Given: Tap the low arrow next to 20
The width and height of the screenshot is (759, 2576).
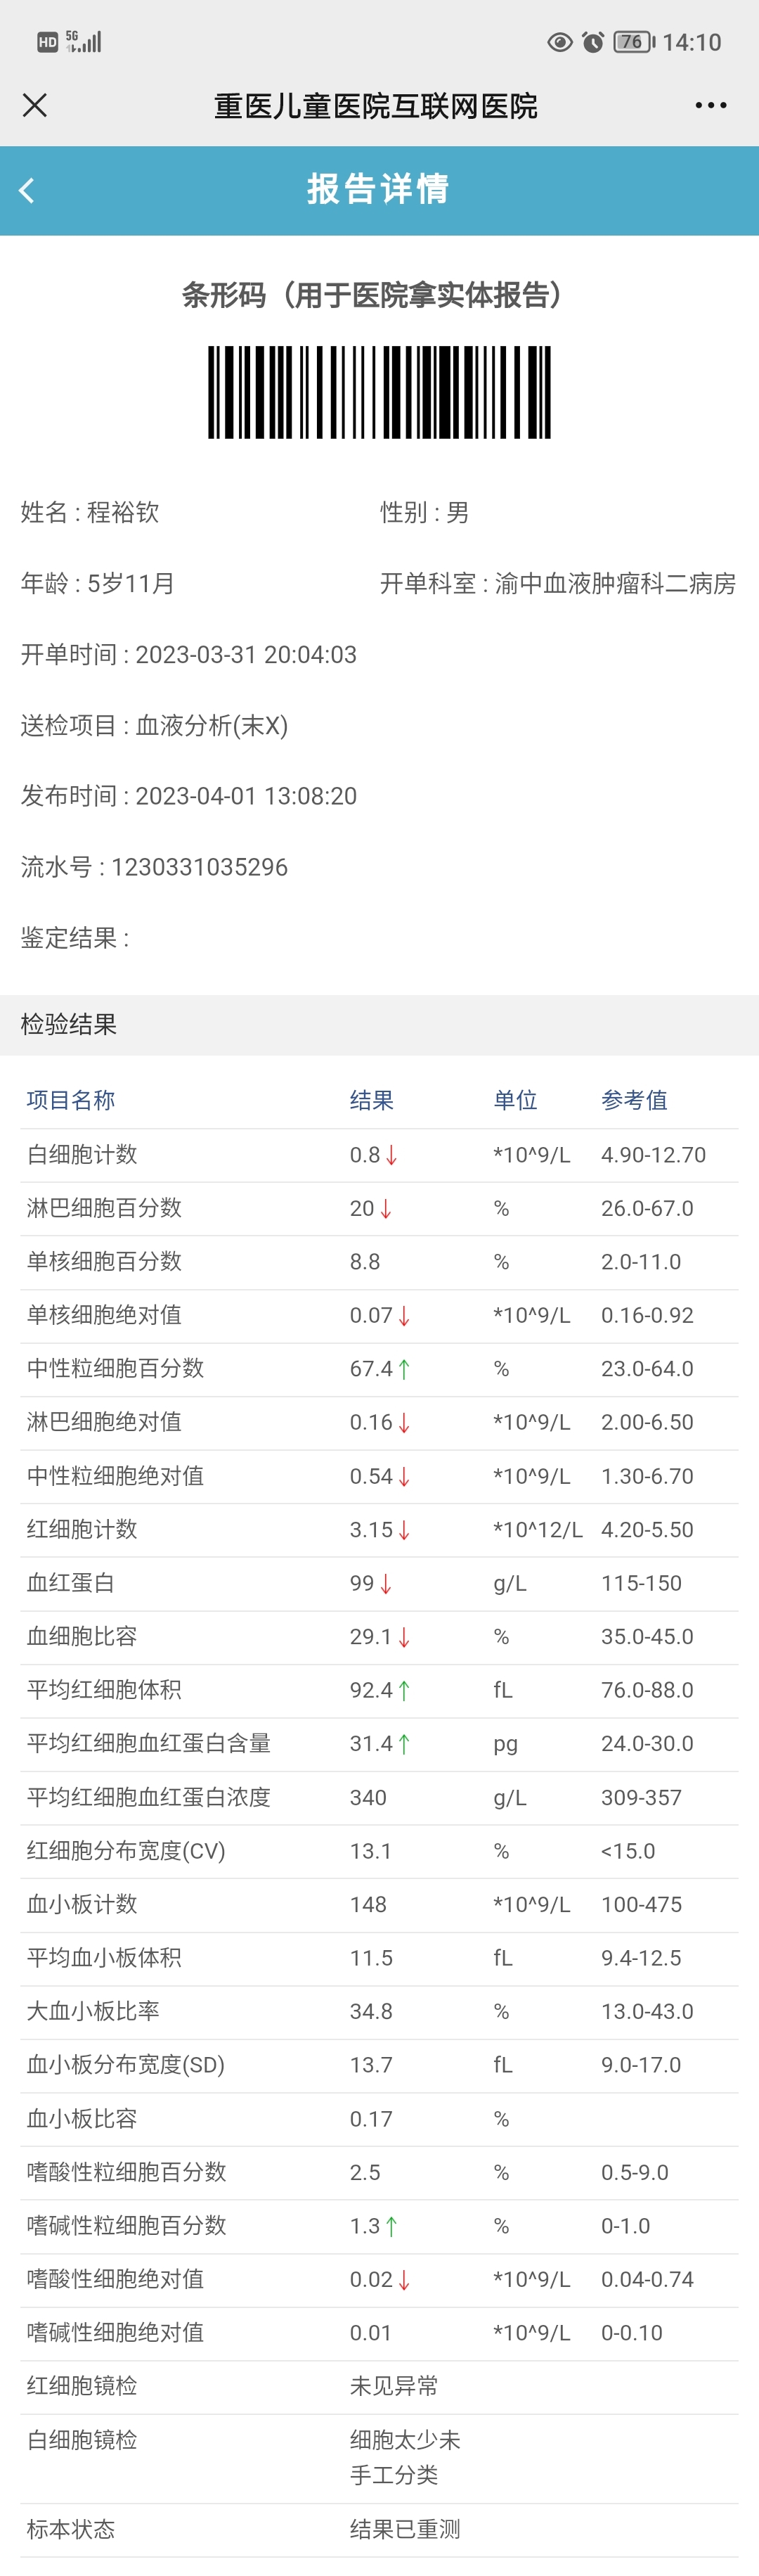Looking at the screenshot, I should (x=386, y=1209).
